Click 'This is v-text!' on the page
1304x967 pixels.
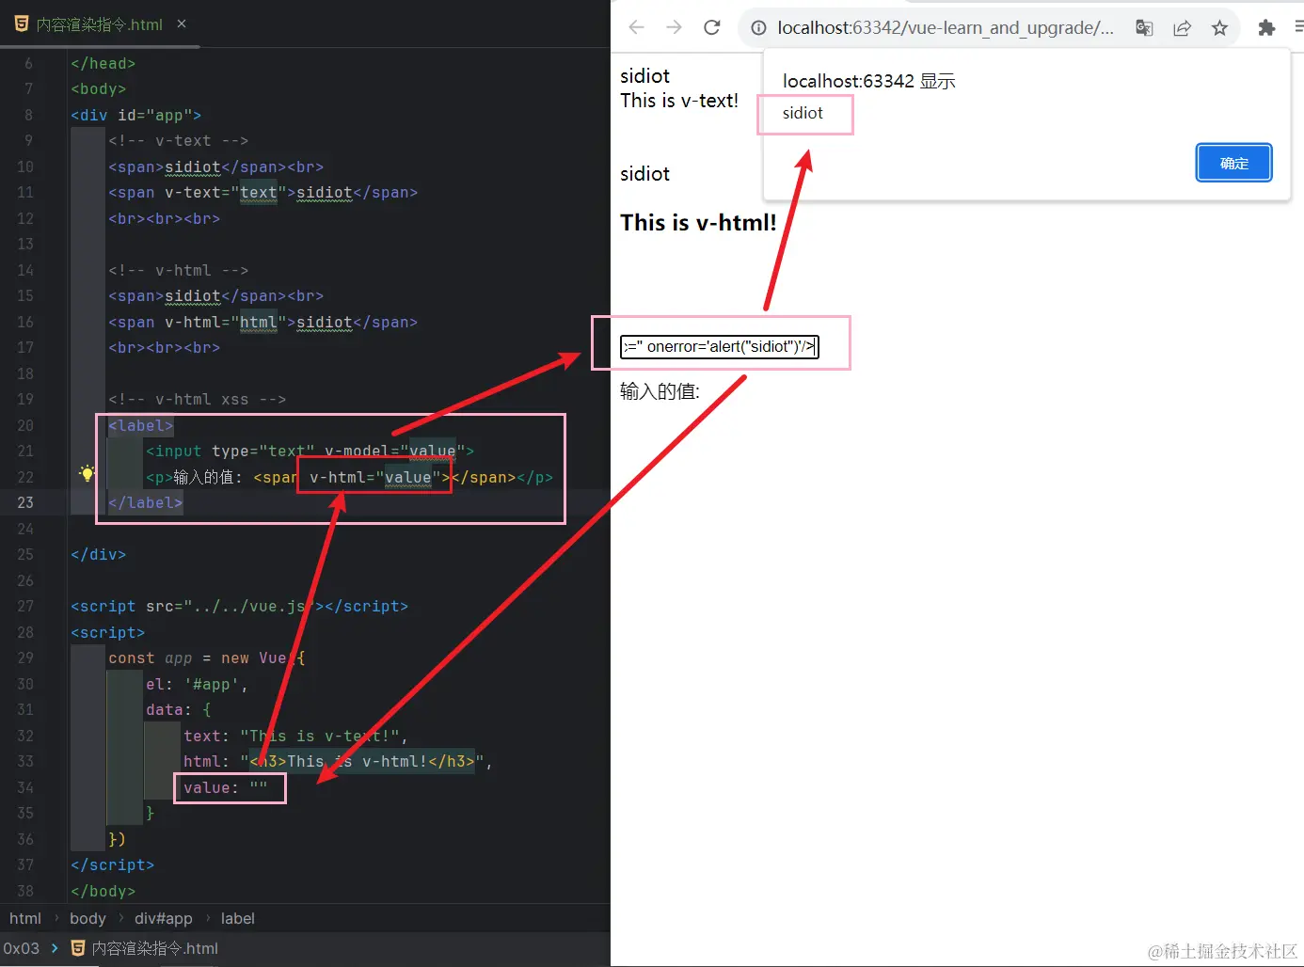679,101
